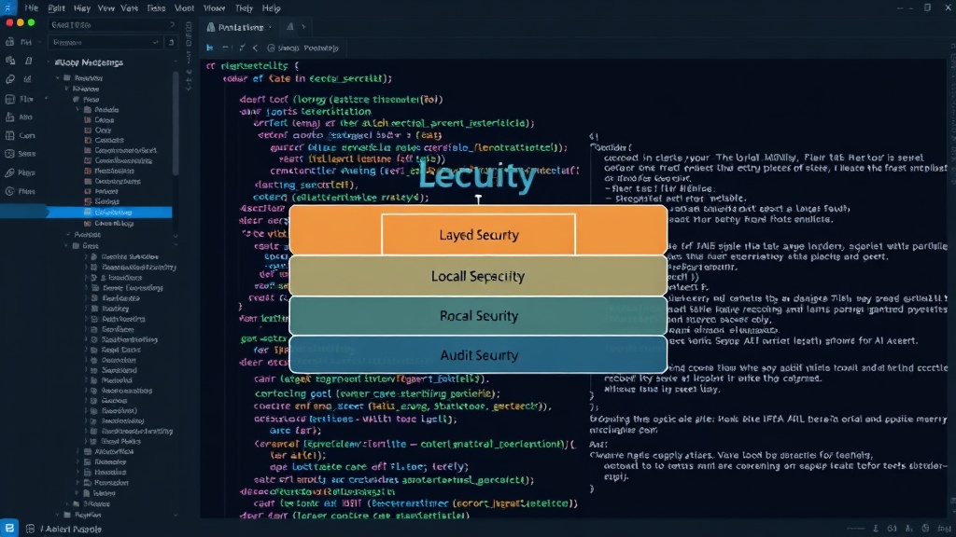Screen dimensions: 956x537
Task: Click the Pixes feather icon in activity bar
Action: click(x=10, y=172)
